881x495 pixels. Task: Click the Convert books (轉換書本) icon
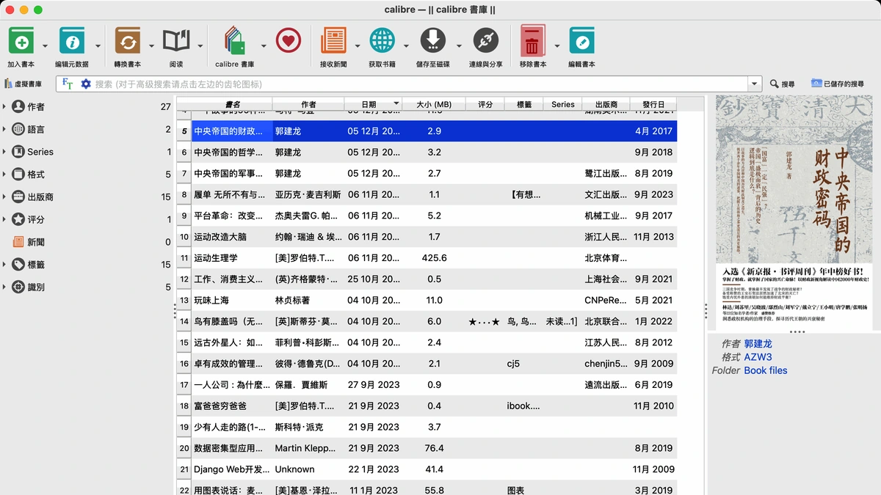128,41
